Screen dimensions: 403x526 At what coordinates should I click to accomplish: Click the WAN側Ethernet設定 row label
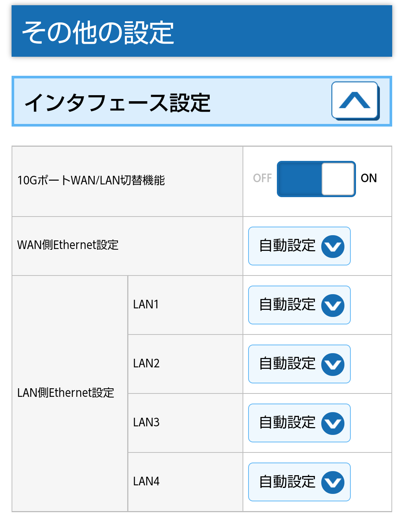click(68, 245)
